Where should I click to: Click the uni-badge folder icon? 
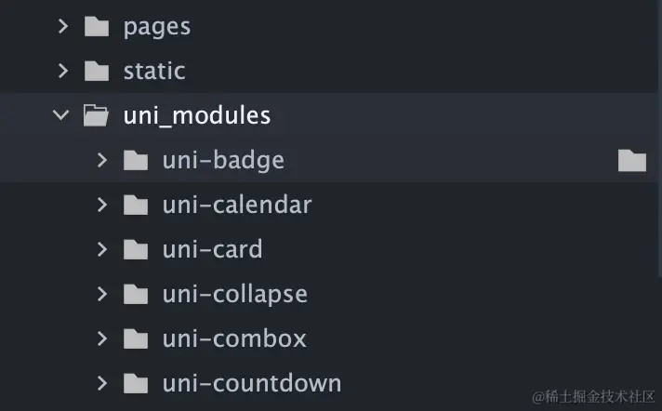pyautogui.click(x=136, y=160)
